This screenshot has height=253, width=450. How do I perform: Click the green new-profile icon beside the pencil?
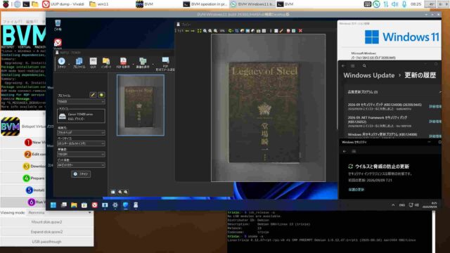pyautogui.click(x=101, y=95)
